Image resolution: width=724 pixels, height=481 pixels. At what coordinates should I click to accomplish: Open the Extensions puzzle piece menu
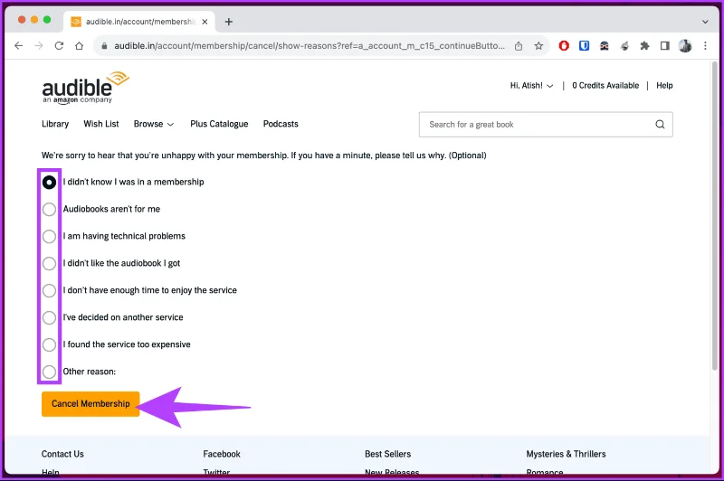[x=644, y=45]
